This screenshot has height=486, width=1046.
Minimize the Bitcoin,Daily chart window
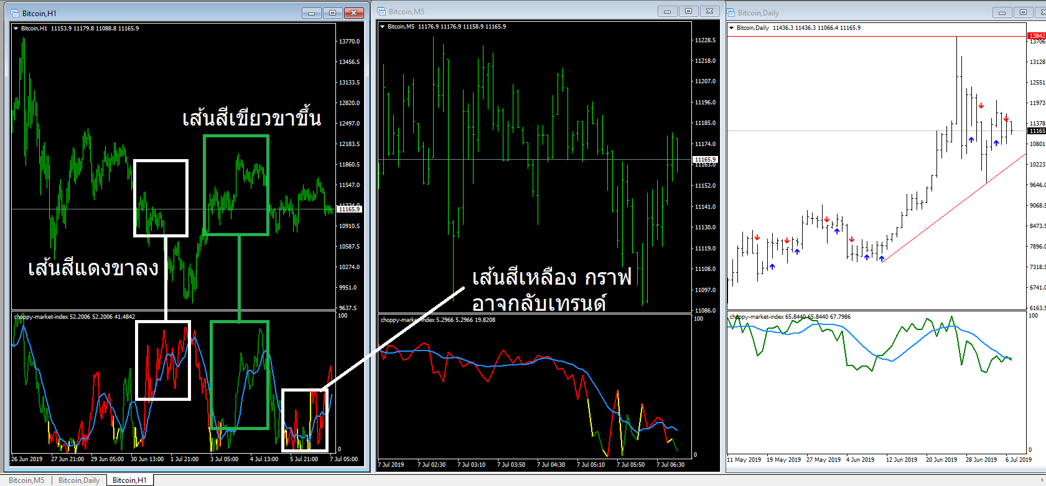1002,12
